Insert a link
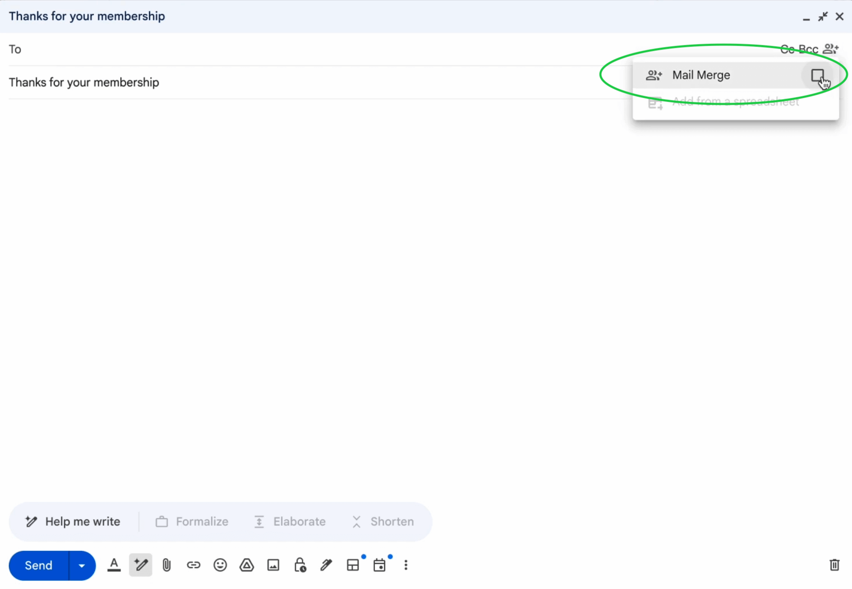 [x=193, y=565]
